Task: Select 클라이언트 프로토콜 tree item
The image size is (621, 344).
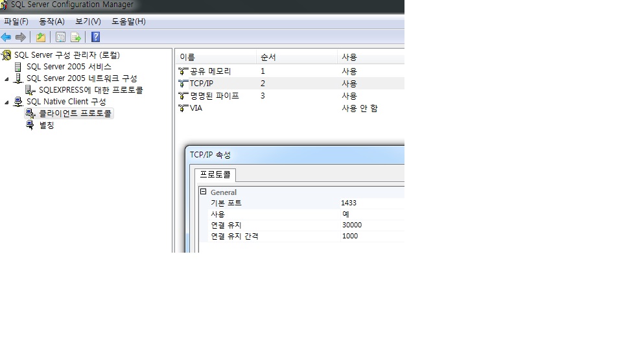Action: [75, 113]
